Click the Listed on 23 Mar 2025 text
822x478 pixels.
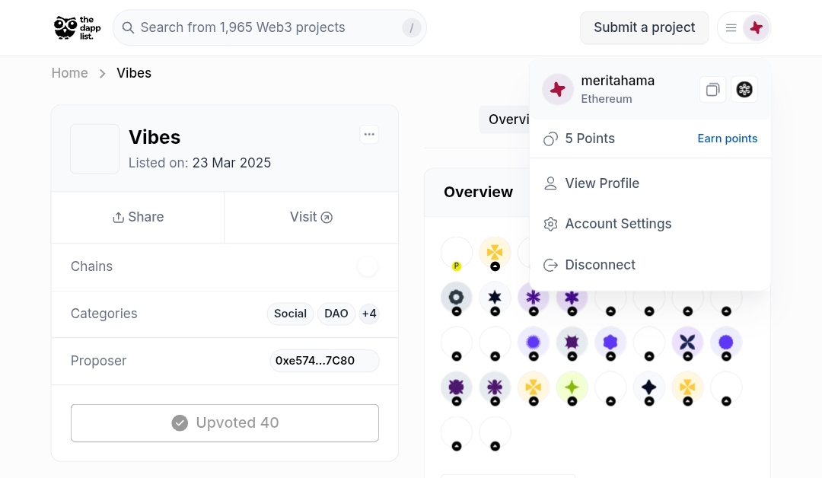(199, 163)
